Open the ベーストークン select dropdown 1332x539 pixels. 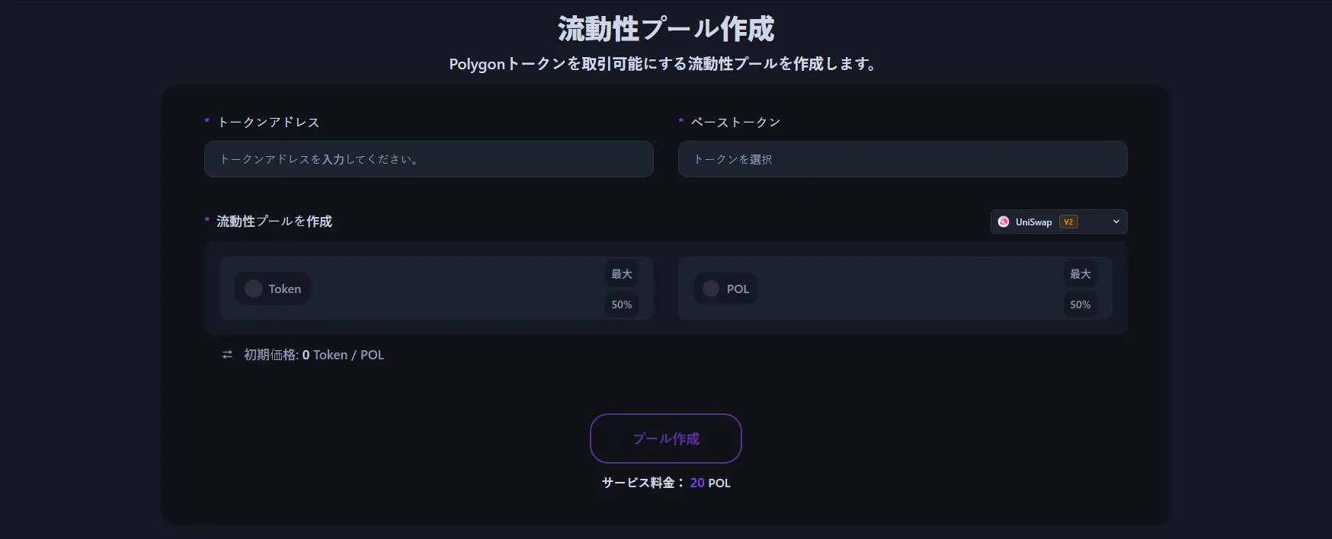click(902, 159)
